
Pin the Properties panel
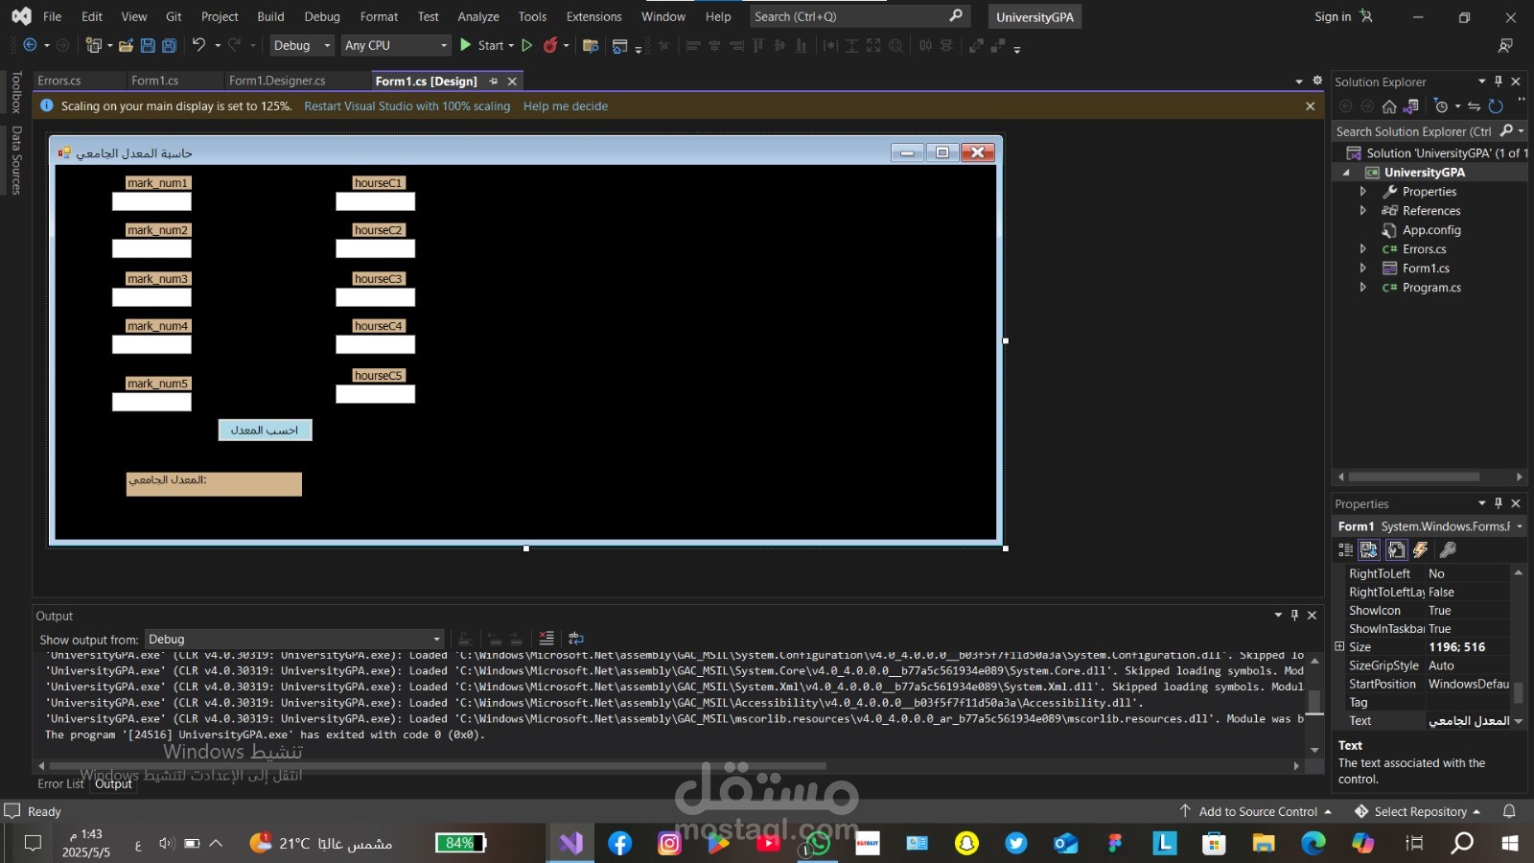pyautogui.click(x=1499, y=503)
